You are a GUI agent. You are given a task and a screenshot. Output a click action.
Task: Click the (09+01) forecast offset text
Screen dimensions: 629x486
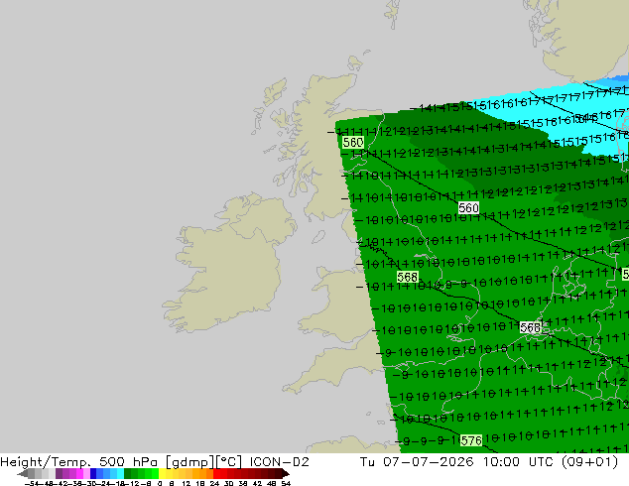pos(590,462)
